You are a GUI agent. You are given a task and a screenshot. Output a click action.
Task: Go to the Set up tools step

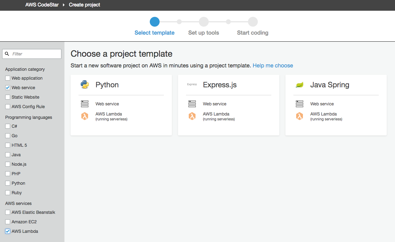pyautogui.click(x=203, y=22)
